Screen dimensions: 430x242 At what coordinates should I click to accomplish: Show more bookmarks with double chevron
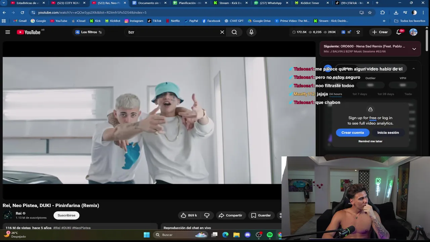384,21
